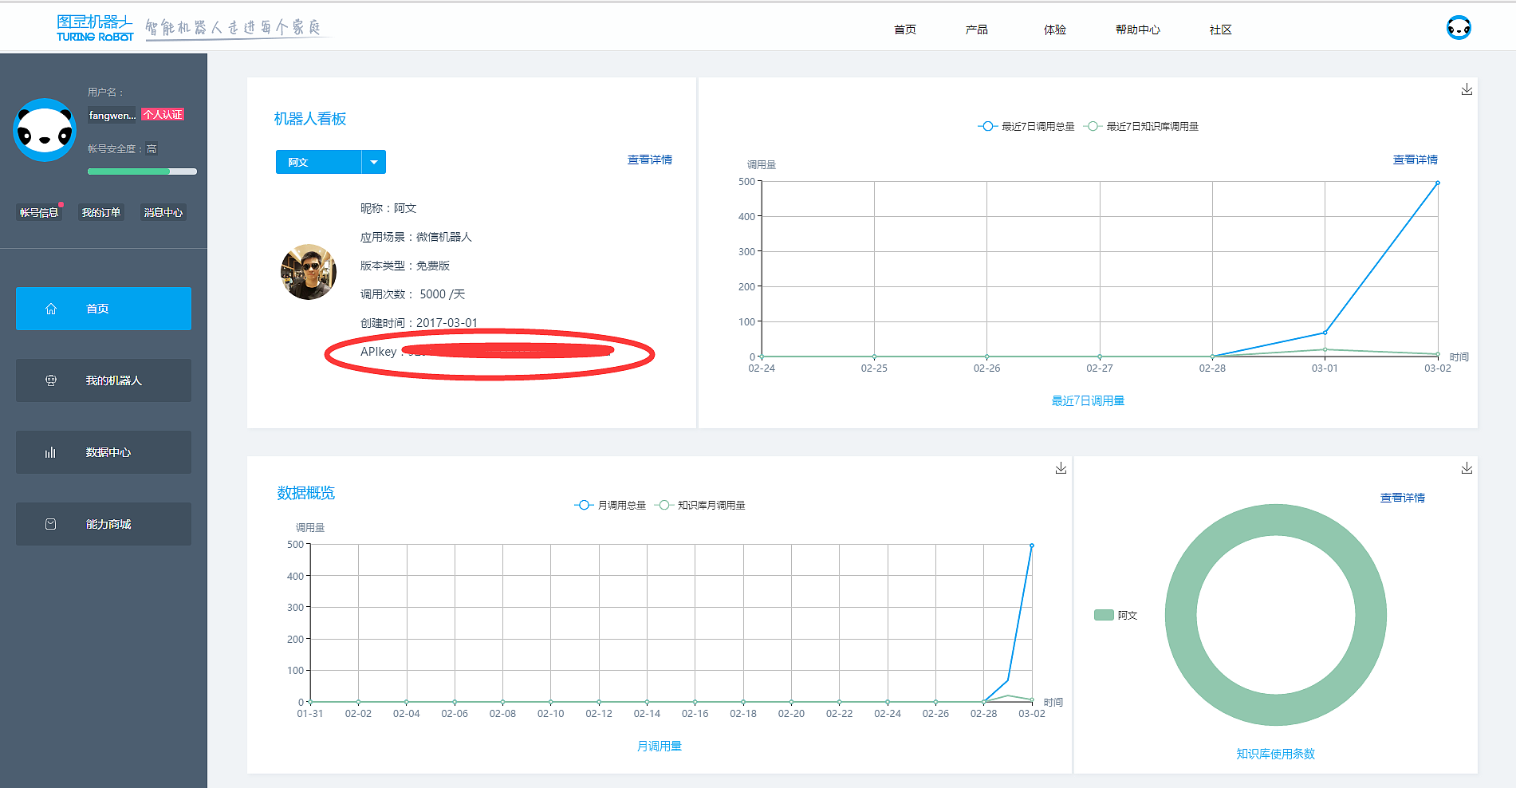Click the home icon in sidebar

pyautogui.click(x=51, y=309)
